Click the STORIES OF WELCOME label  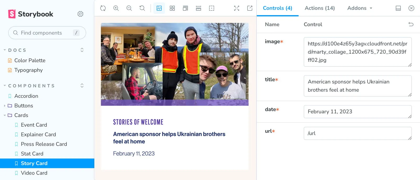[138, 122]
